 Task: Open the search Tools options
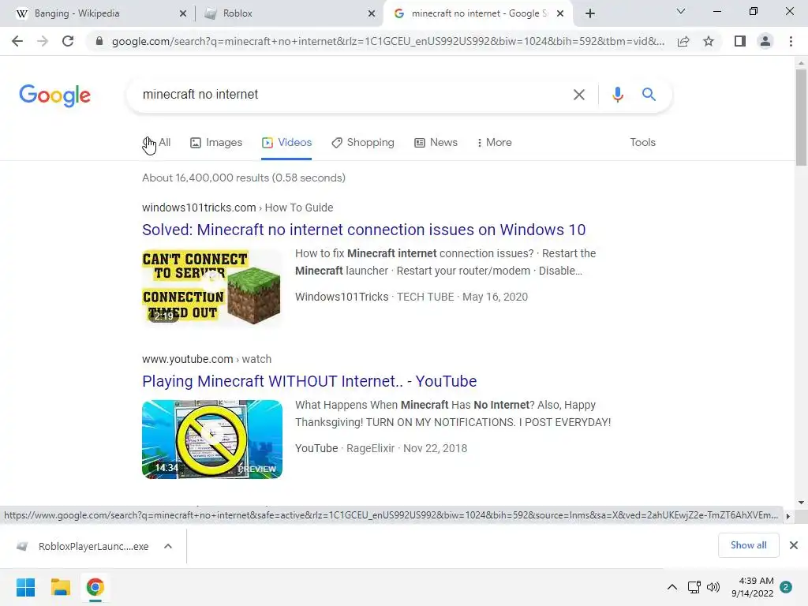642,142
